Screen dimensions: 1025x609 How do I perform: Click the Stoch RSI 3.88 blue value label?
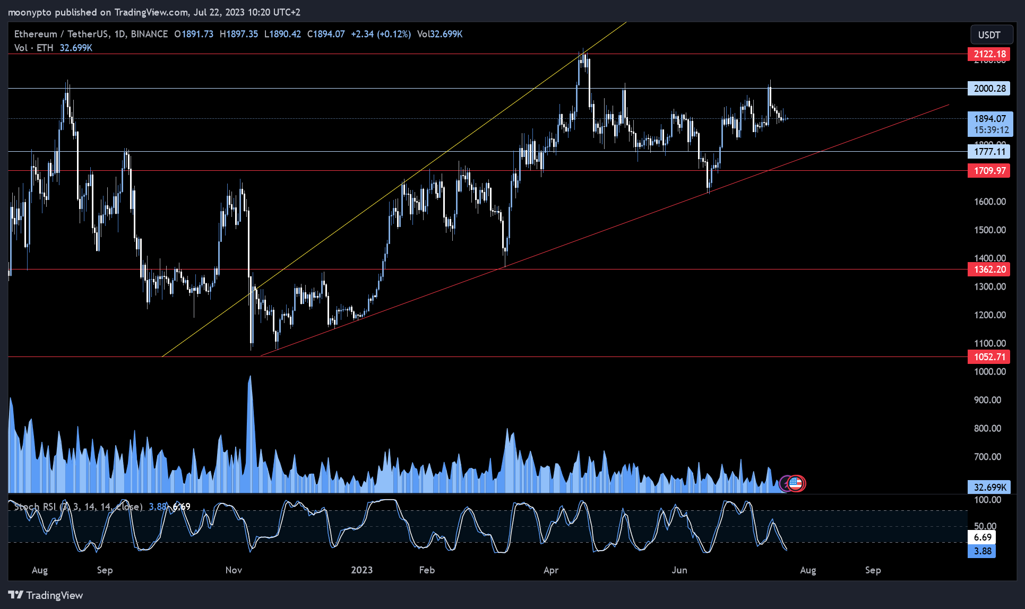(x=983, y=551)
